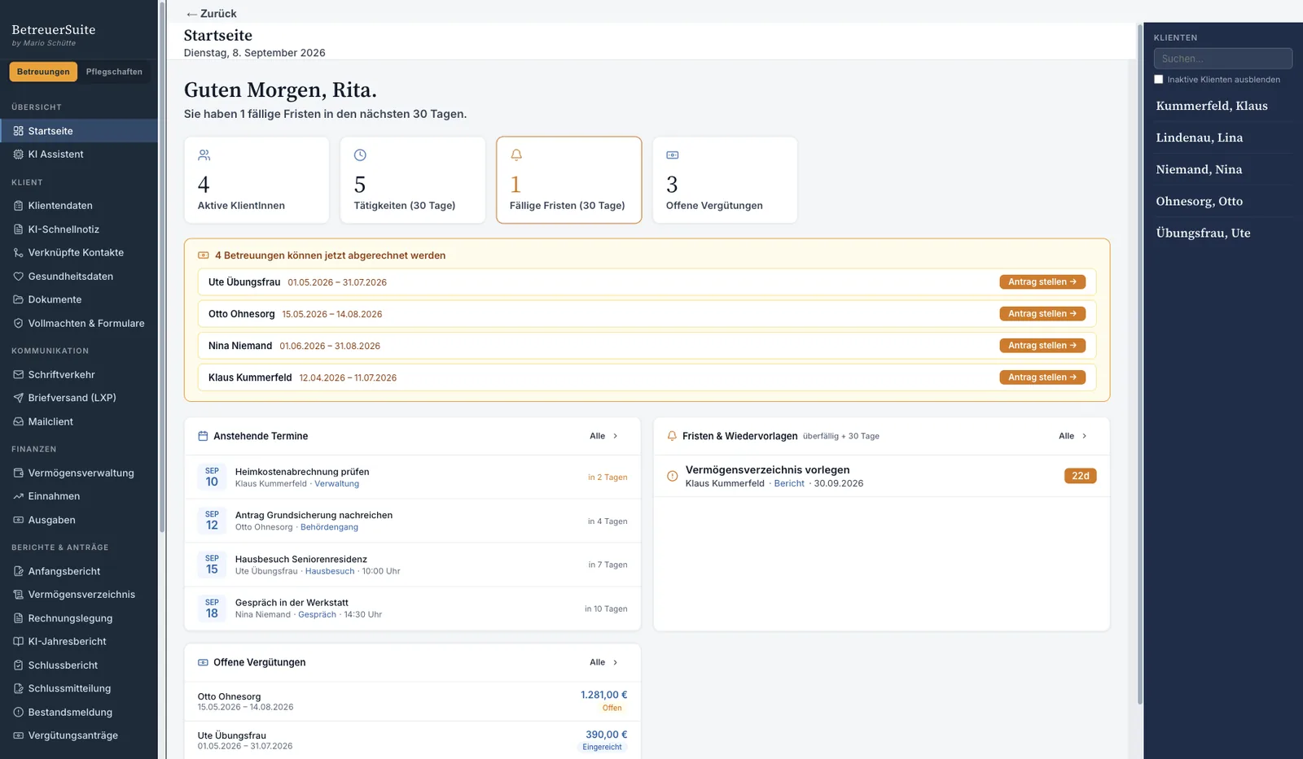Open appointment Hausbesuch Seniorenresidenz
Viewport: 1303px width, 759px height.
pyautogui.click(x=413, y=565)
